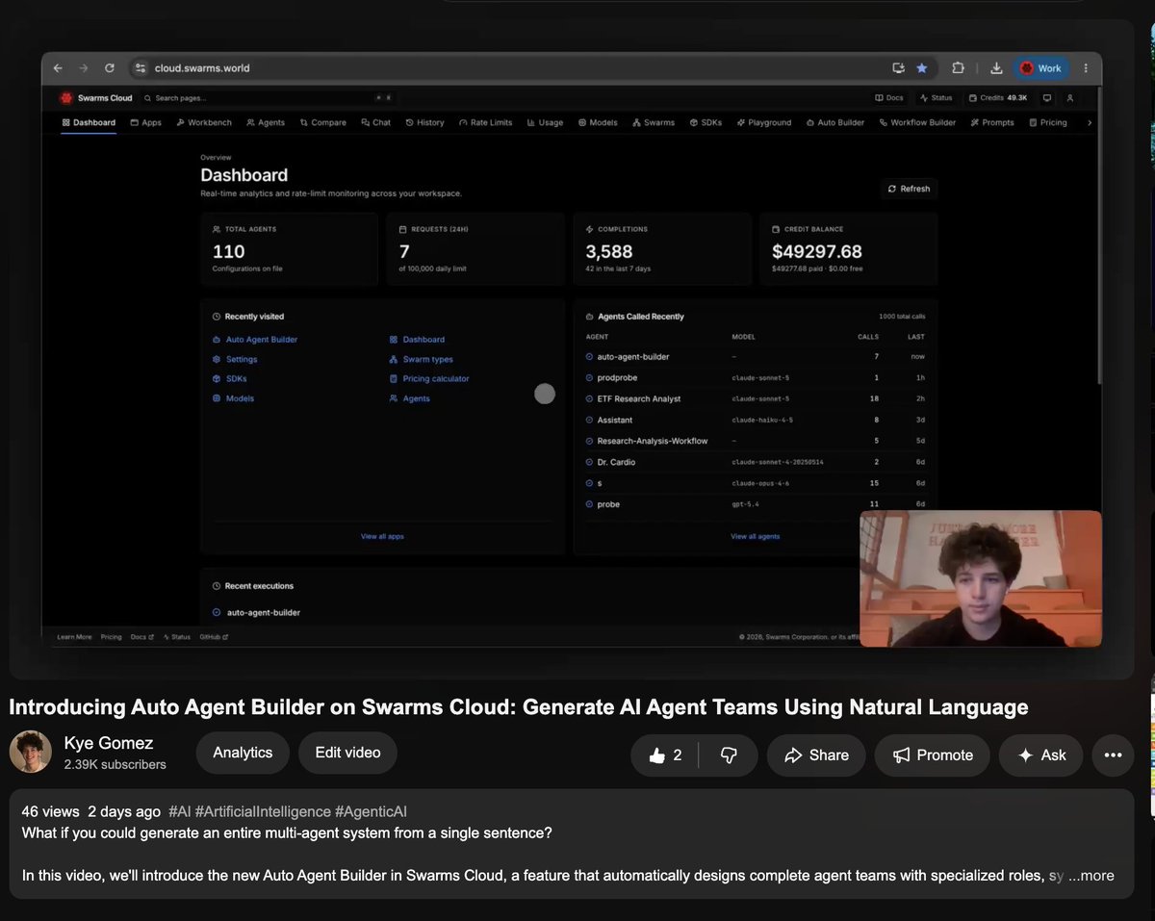The width and height of the screenshot is (1155, 921).
Task: Open View all agents link
Action: pyautogui.click(x=755, y=536)
